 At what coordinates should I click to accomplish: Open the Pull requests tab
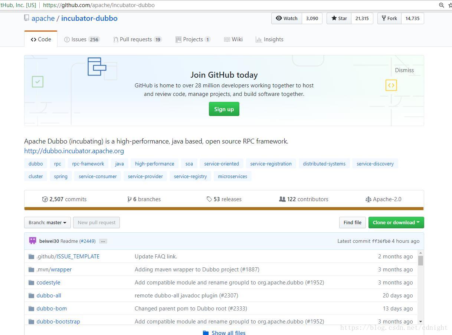coord(137,39)
